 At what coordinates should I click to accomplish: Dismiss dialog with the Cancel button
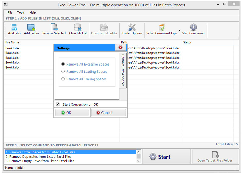tap(109, 113)
